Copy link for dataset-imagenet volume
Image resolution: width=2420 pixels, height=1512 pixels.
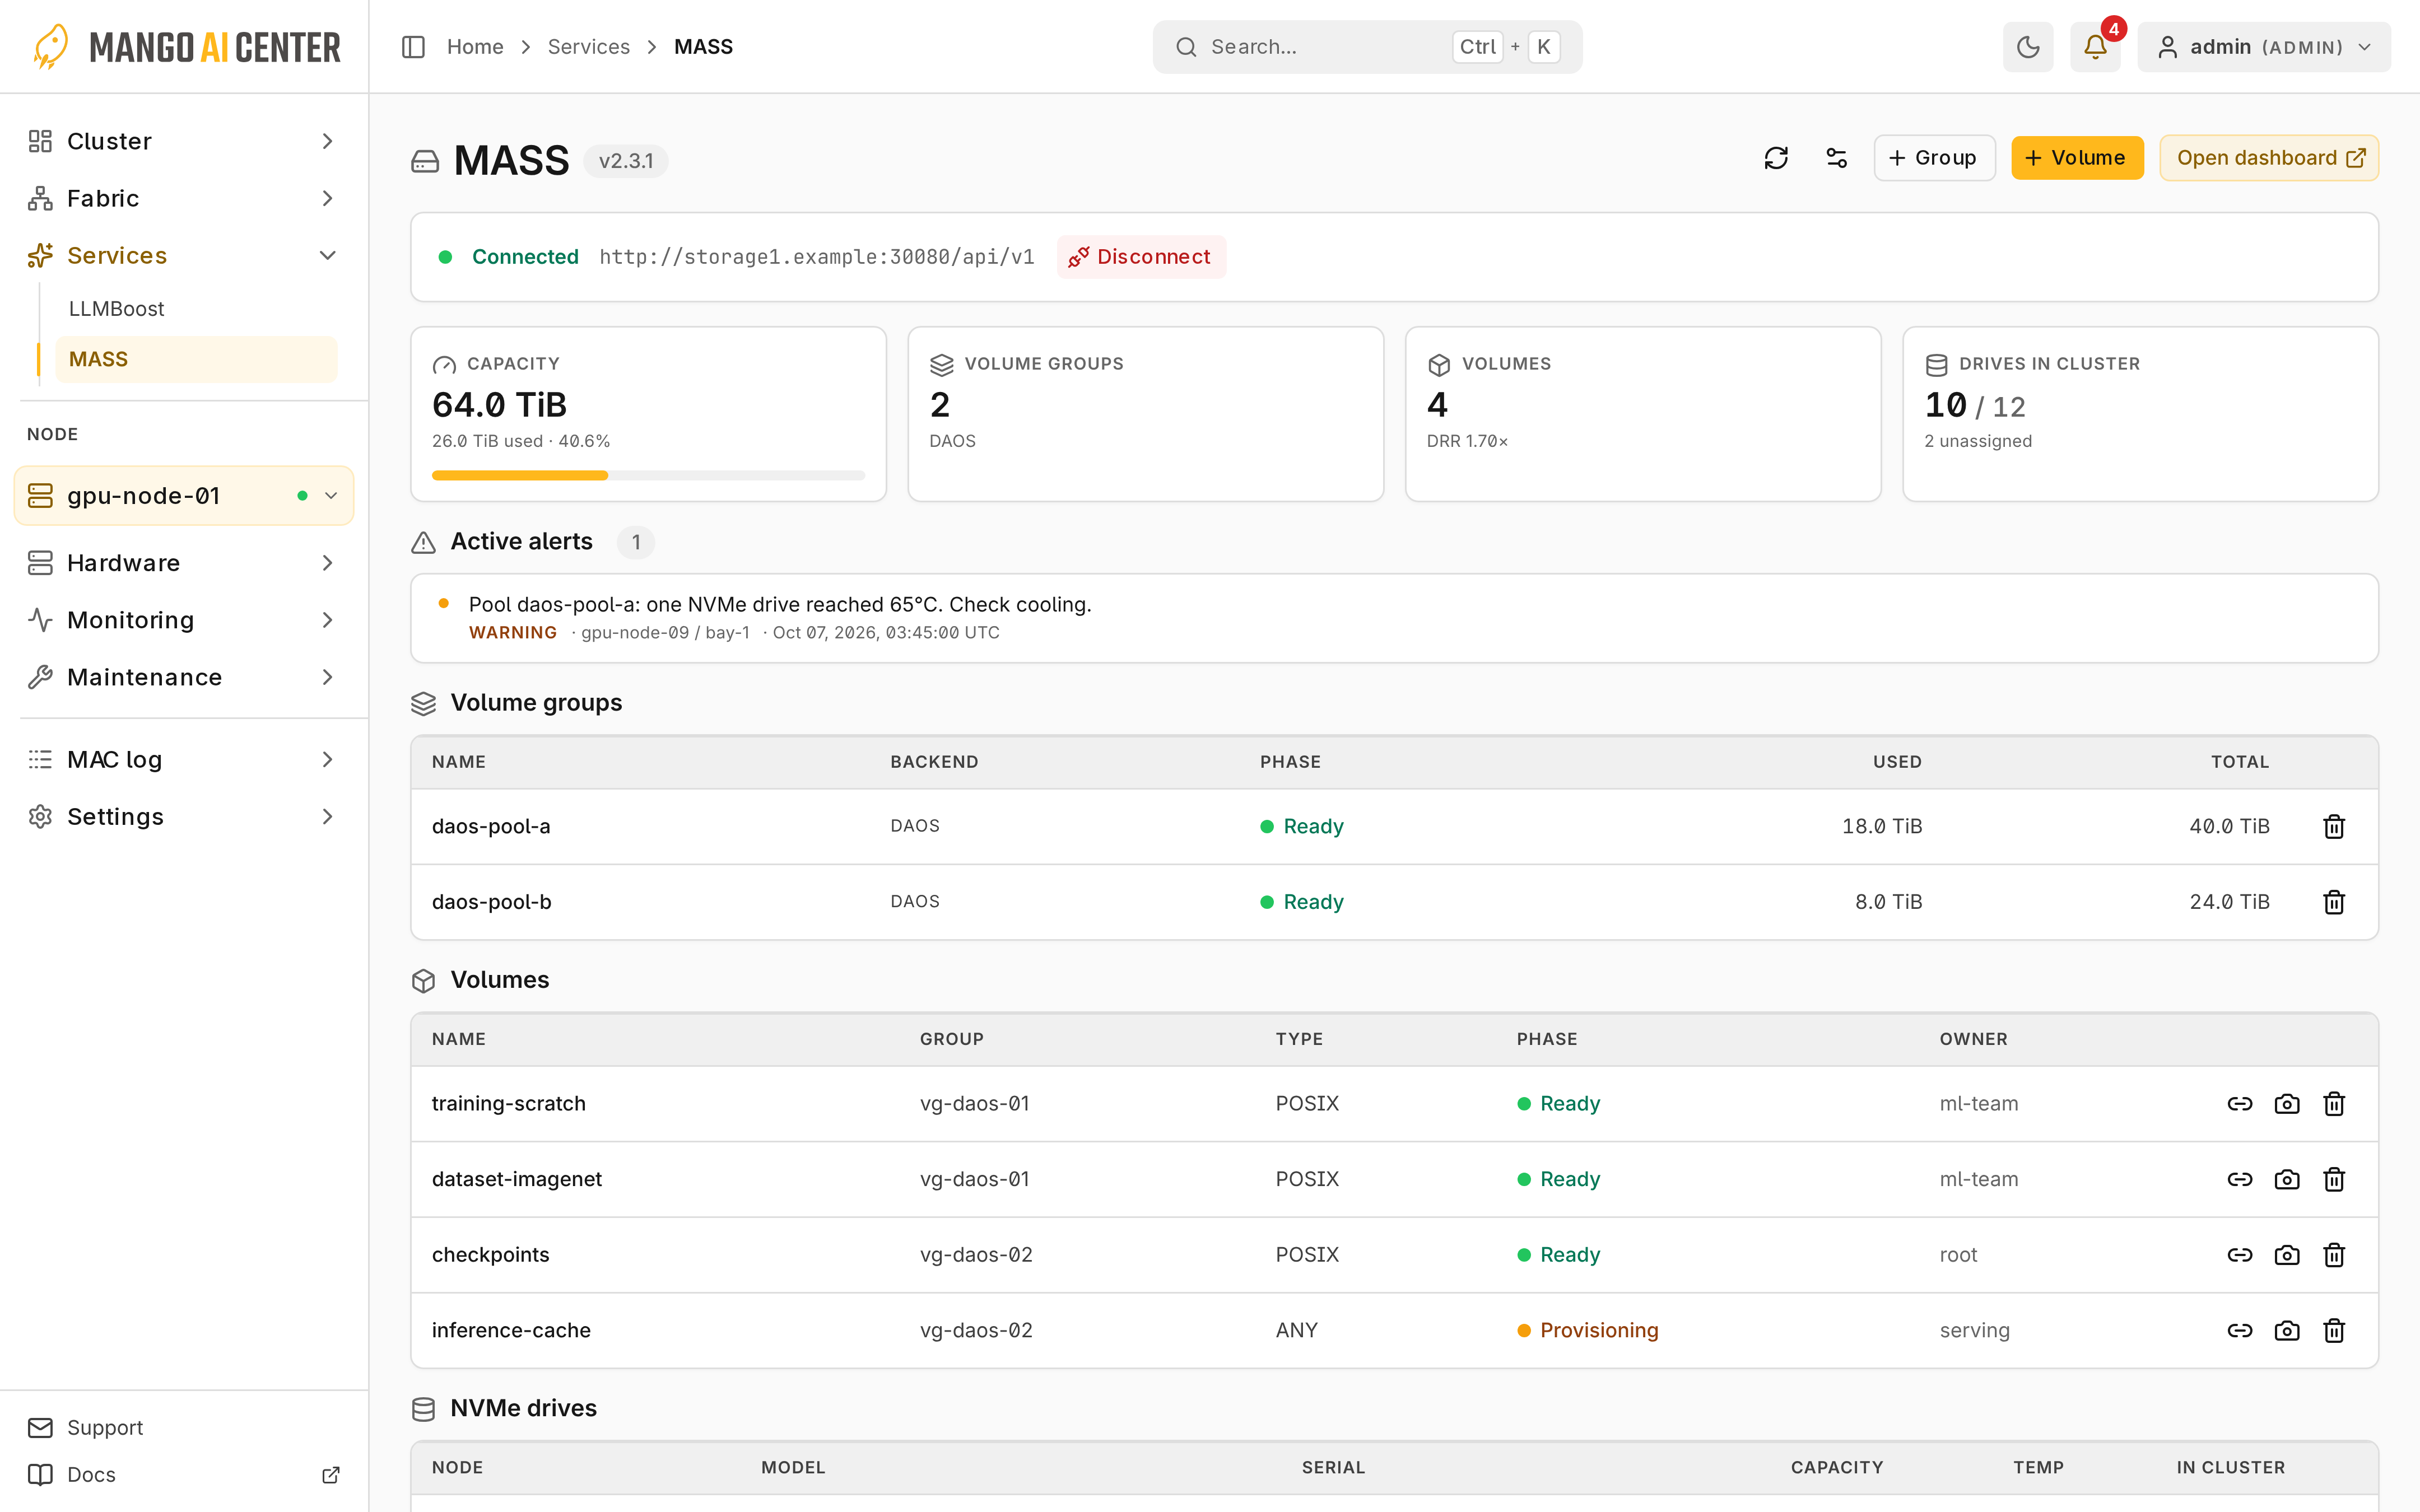click(2240, 1179)
